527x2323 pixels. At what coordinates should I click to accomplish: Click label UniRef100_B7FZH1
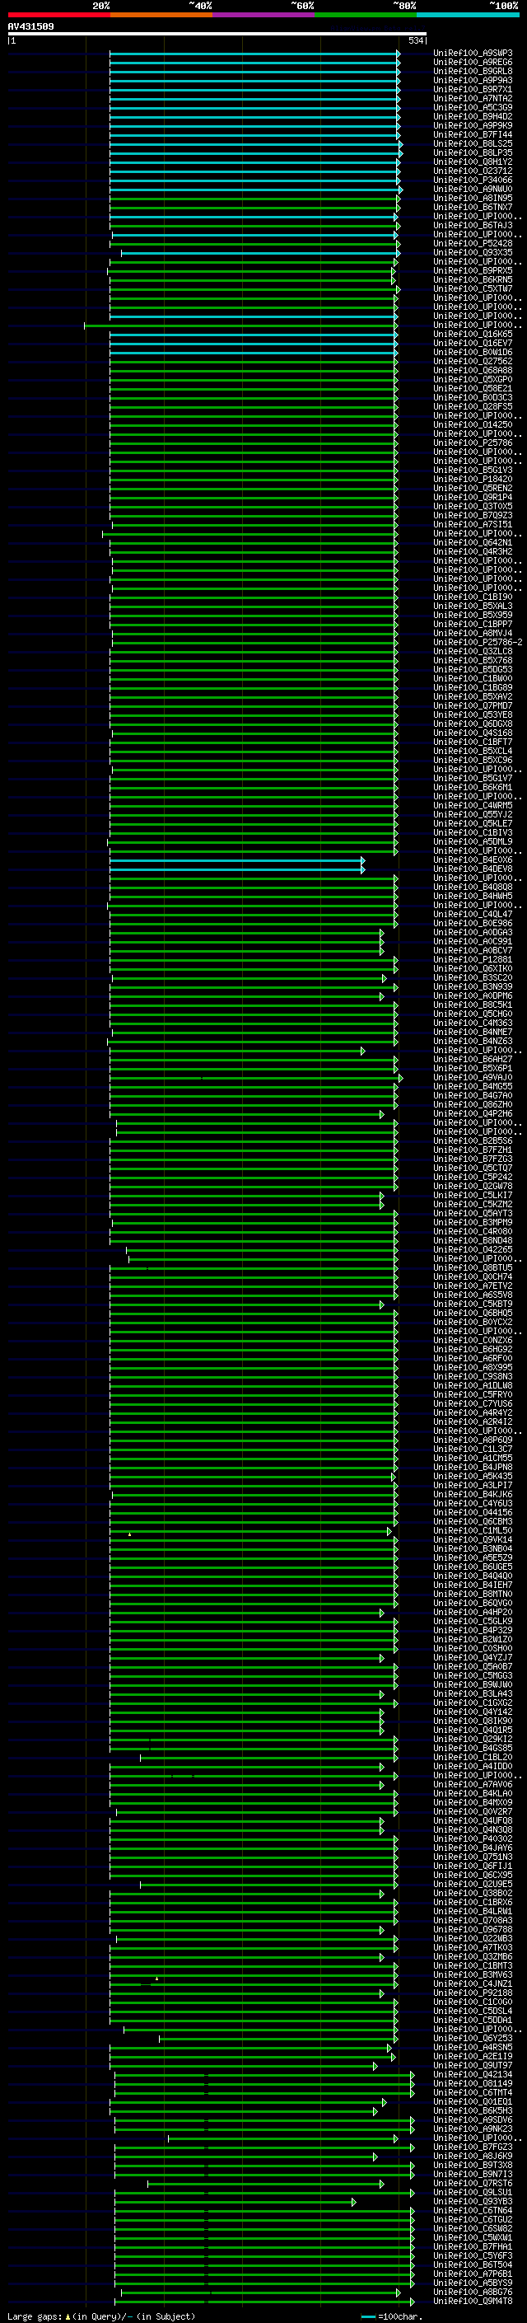(473, 1150)
